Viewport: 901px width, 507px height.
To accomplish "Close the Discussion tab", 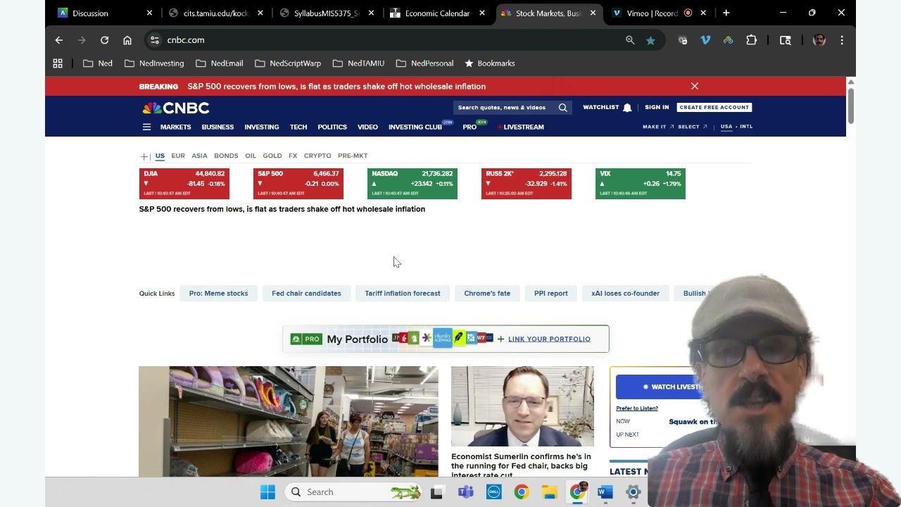I will 149,13.
